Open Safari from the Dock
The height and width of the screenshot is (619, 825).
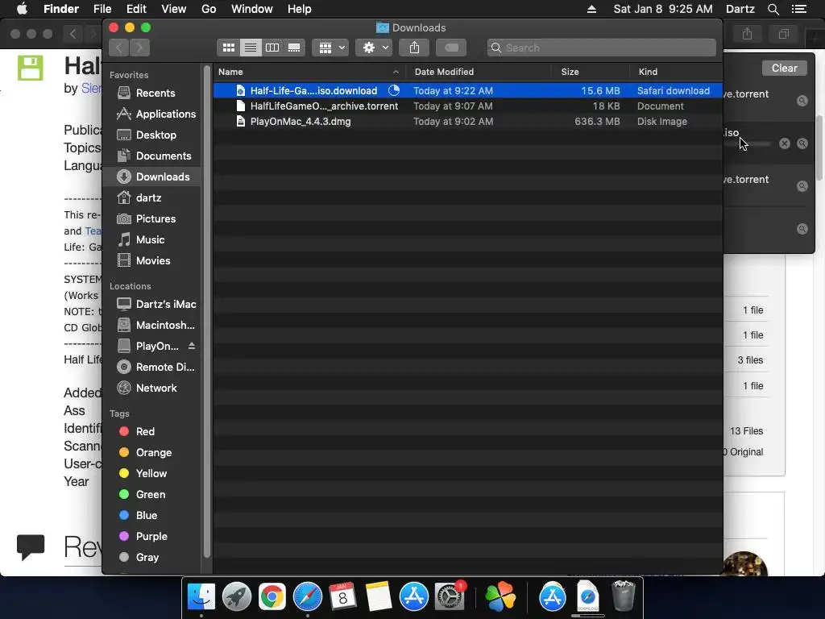(x=307, y=597)
